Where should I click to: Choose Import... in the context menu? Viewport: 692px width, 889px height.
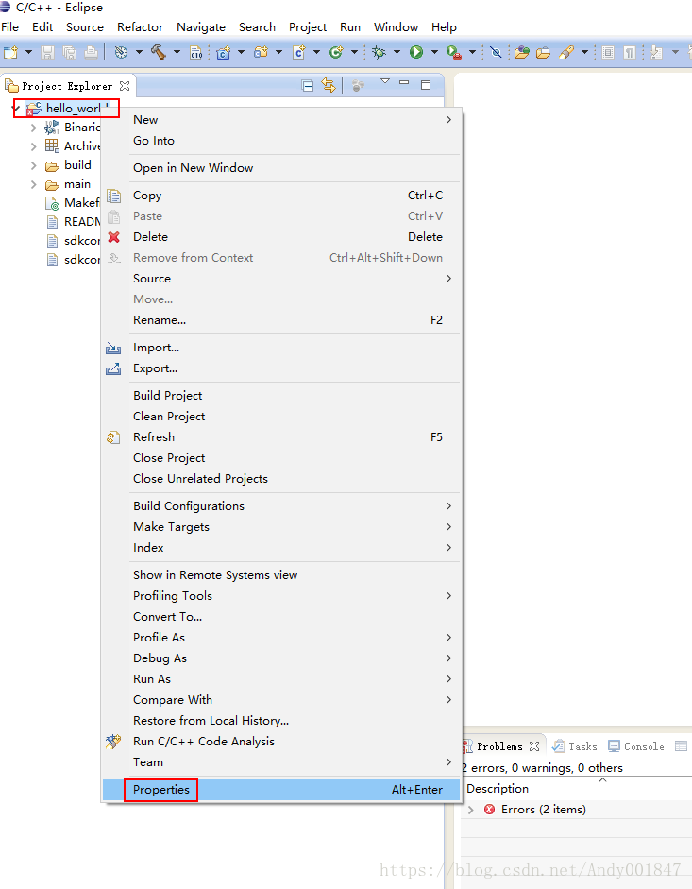(x=281, y=347)
